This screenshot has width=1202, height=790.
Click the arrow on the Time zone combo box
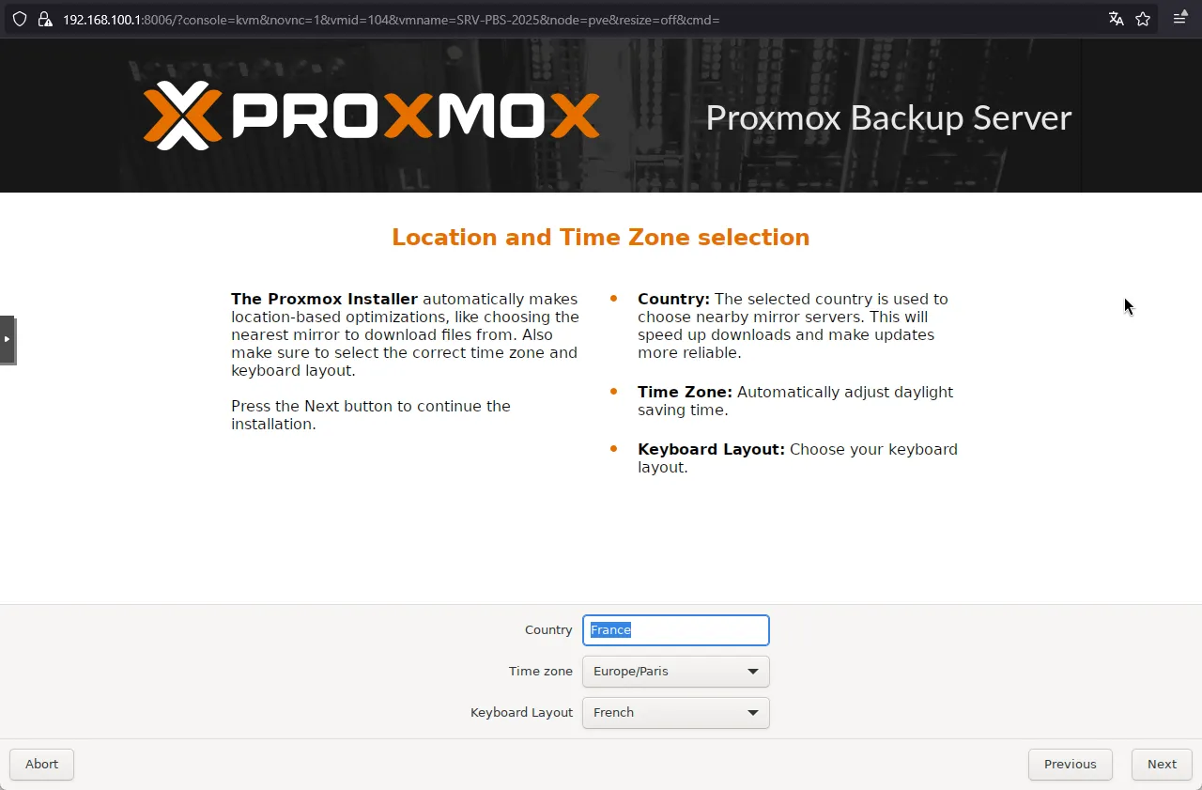click(x=753, y=672)
